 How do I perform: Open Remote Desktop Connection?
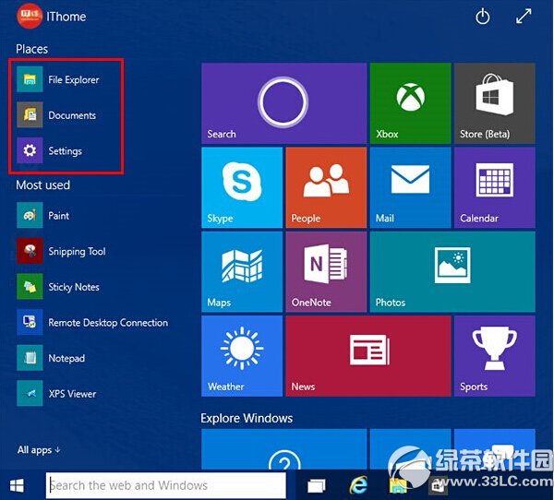[x=106, y=323]
